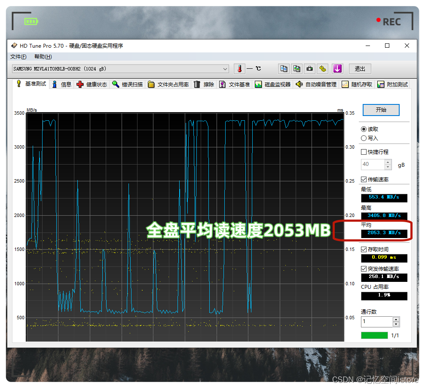The image size is (425, 388).
Task: Click the green progress bar
Action: click(x=374, y=336)
